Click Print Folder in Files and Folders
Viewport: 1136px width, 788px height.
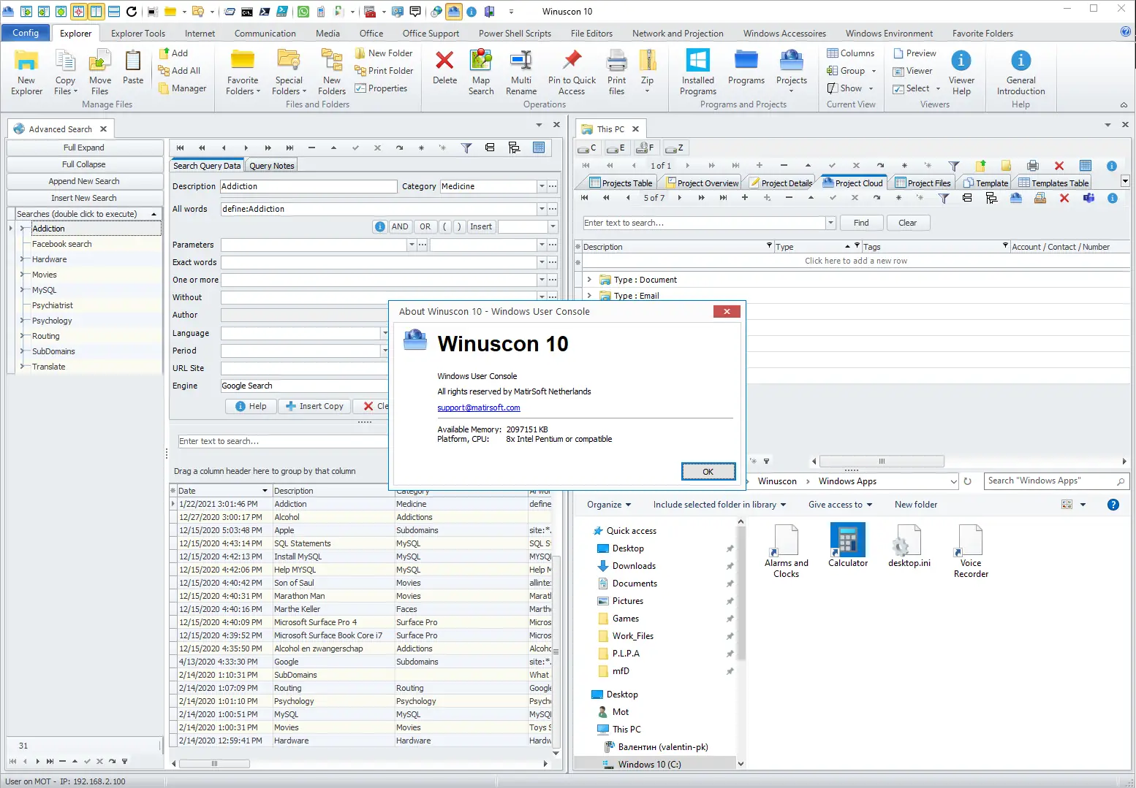tap(384, 71)
